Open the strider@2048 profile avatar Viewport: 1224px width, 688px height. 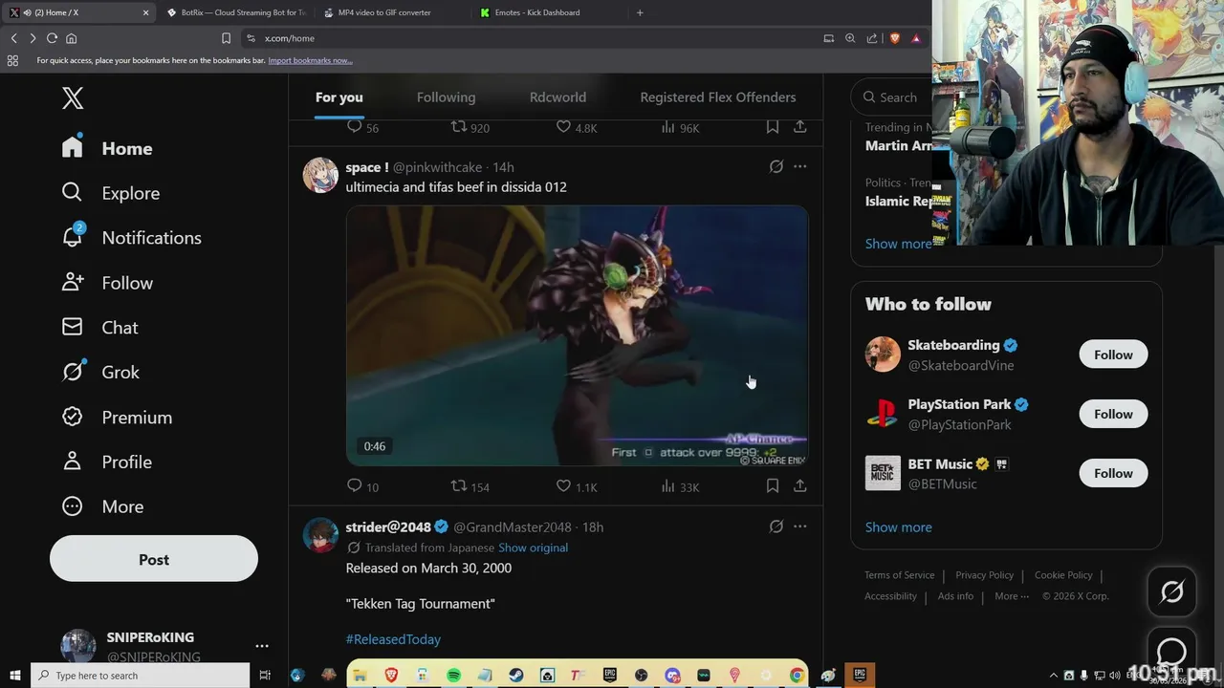pyautogui.click(x=320, y=535)
